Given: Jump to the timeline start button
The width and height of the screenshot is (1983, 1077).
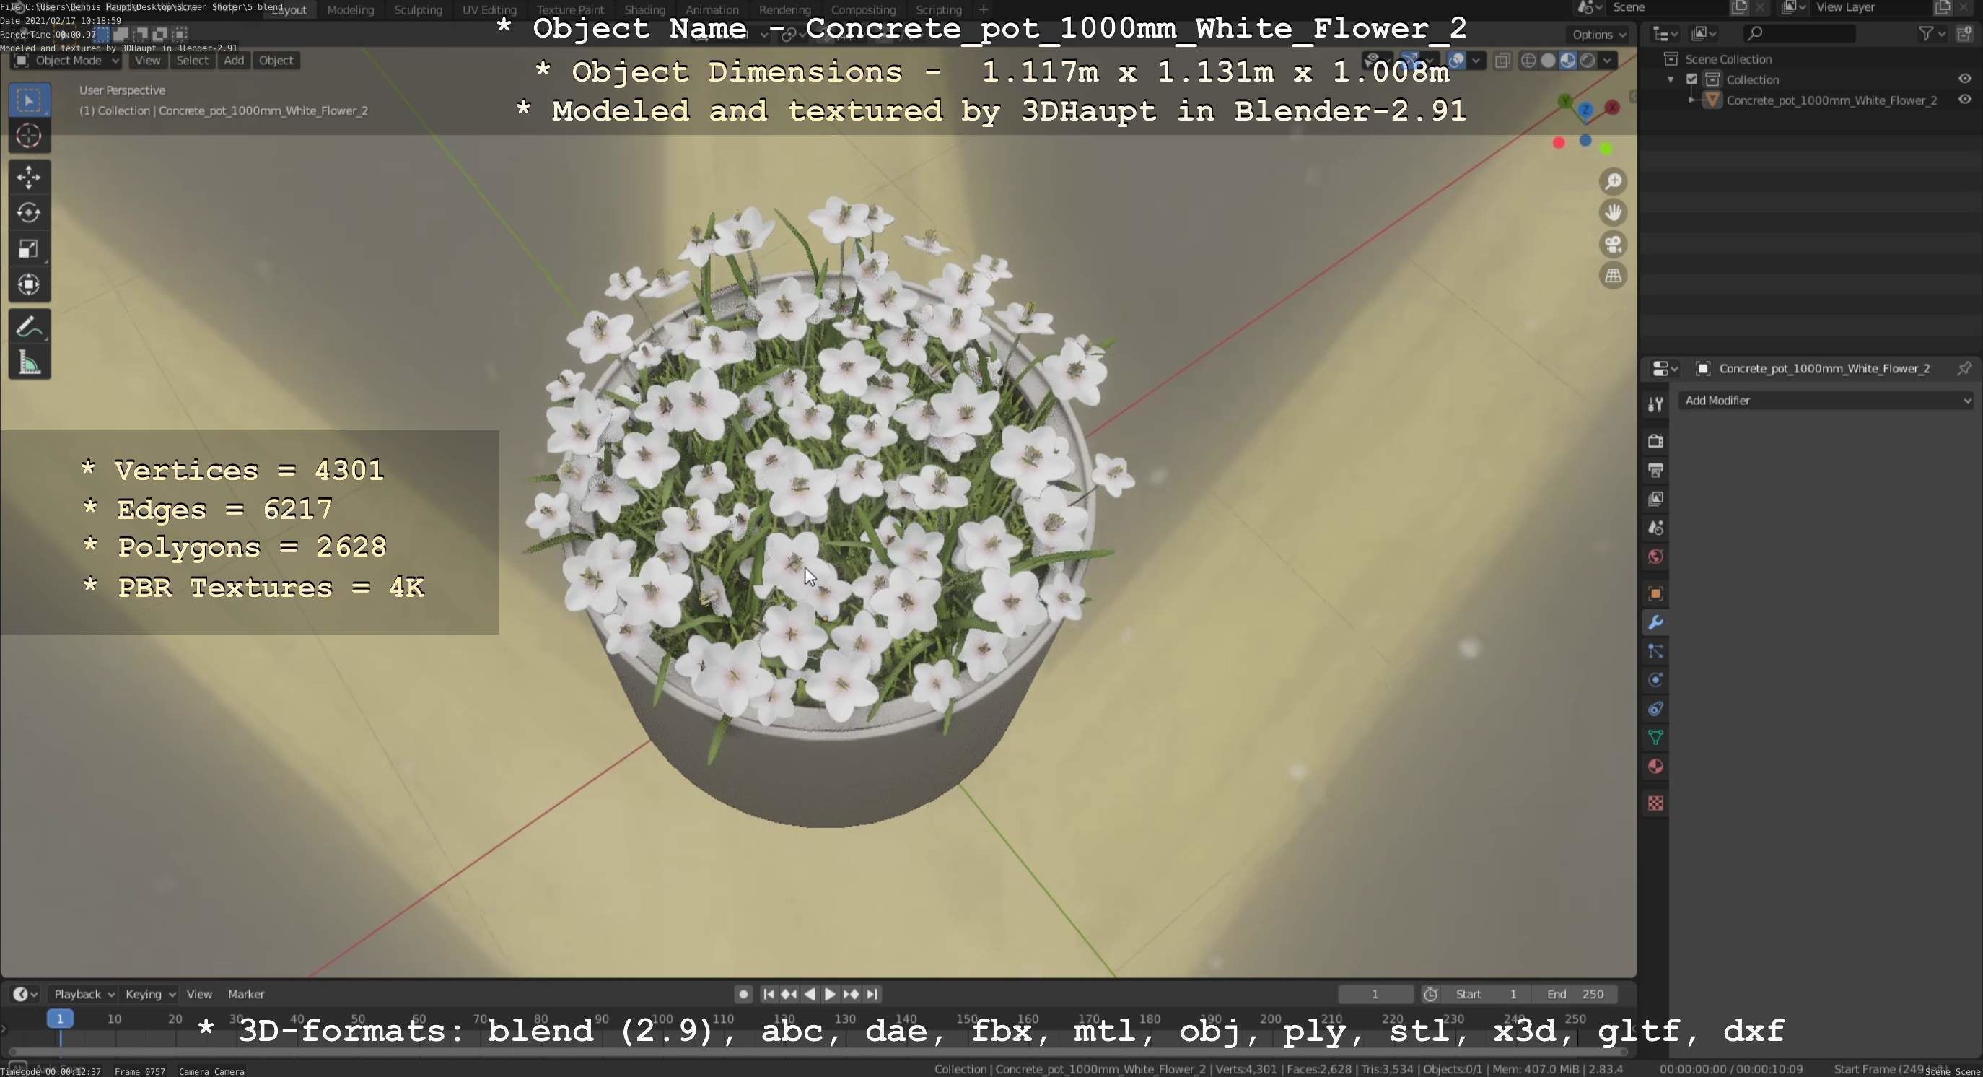Looking at the screenshot, I should point(768,995).
